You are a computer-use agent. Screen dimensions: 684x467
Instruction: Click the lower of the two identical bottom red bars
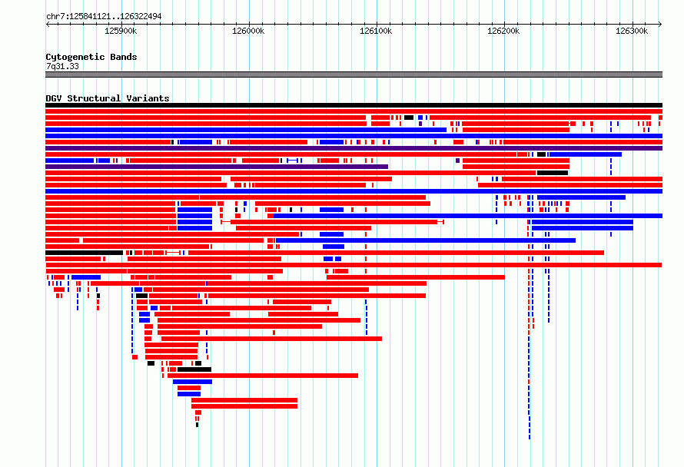pyautogui.click(x=244, y=406)
